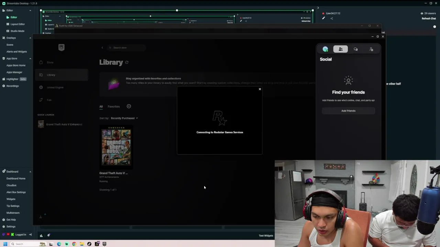The image size is (440, 247).
Task: Open Unreal Engine in Epic sidebar
Action: [55, 87]
